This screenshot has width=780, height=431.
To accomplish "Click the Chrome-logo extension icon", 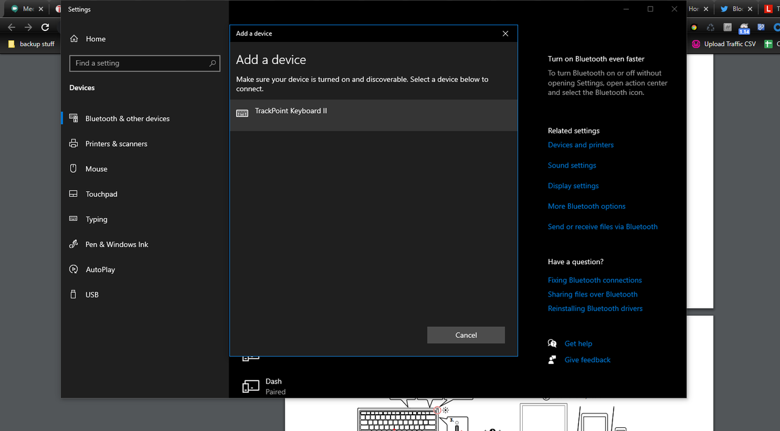I will (x=694, y=27).
